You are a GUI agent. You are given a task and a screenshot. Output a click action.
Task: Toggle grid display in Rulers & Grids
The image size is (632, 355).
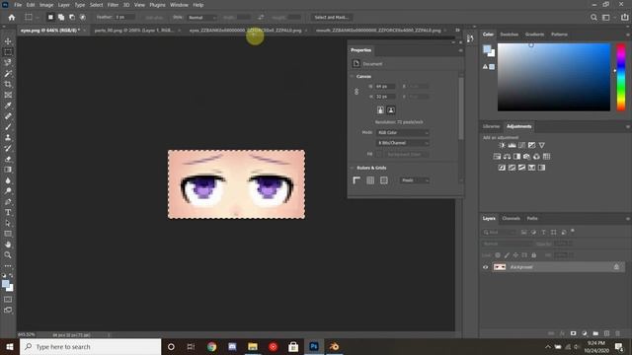click(x=370, y=180)
